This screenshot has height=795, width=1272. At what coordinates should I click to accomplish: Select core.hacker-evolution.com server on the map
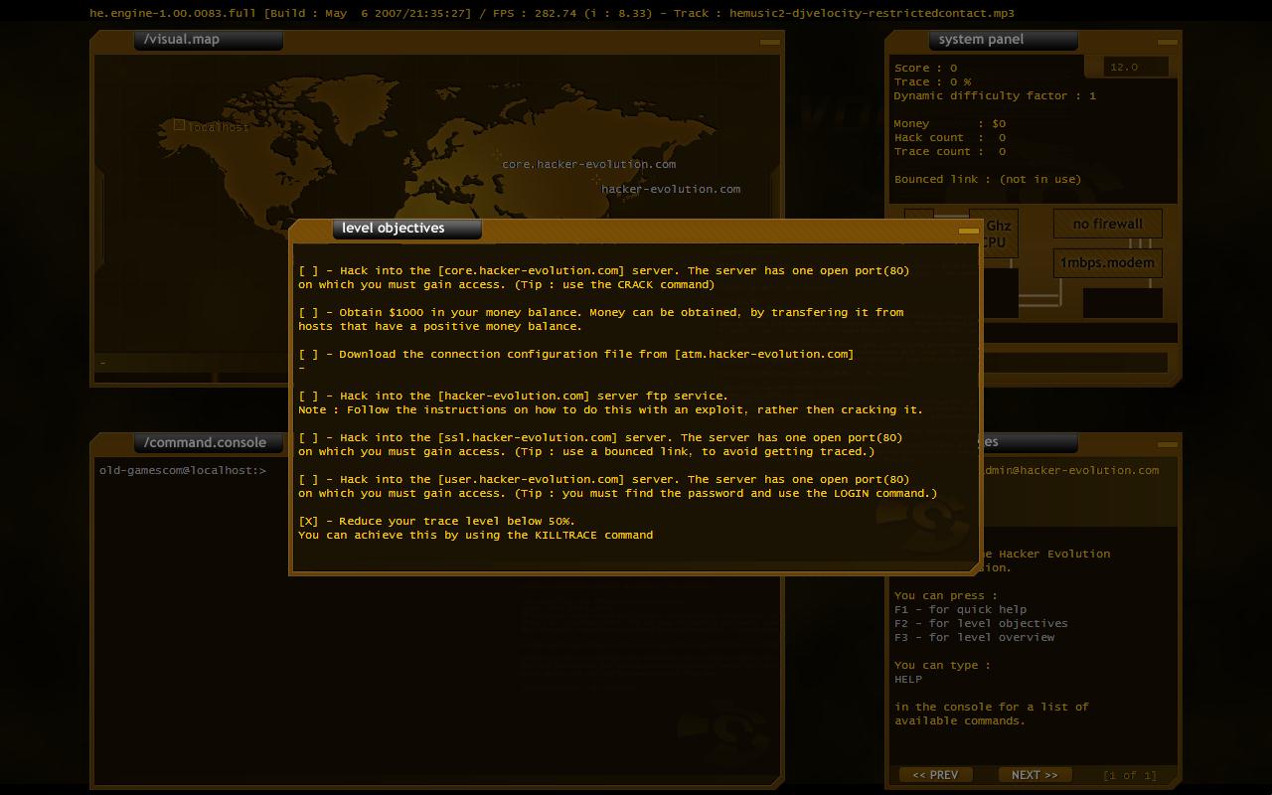tap(588, 164)
